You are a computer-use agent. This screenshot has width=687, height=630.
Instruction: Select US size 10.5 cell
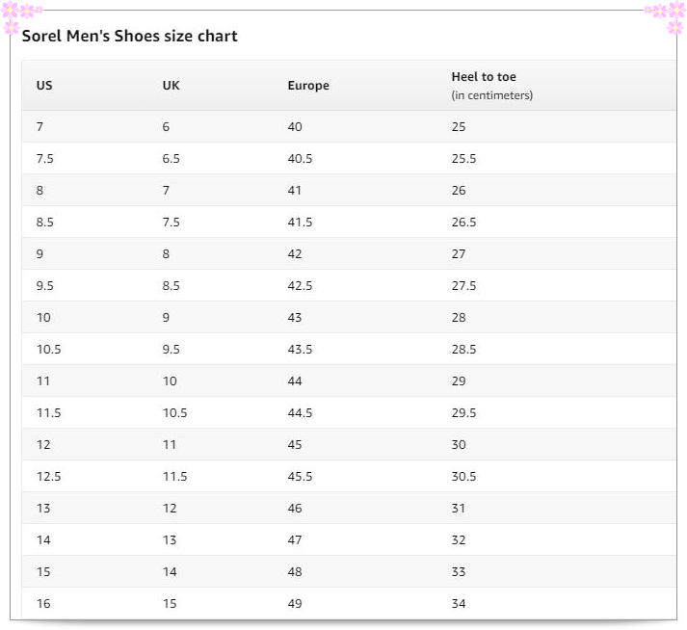[48, 350]
